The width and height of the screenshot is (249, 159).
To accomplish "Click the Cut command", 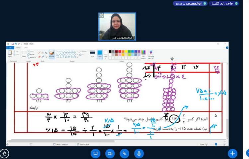I will (x=16, y=52).
